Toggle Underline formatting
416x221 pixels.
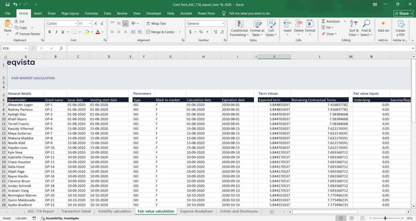(x=63, y=32)
